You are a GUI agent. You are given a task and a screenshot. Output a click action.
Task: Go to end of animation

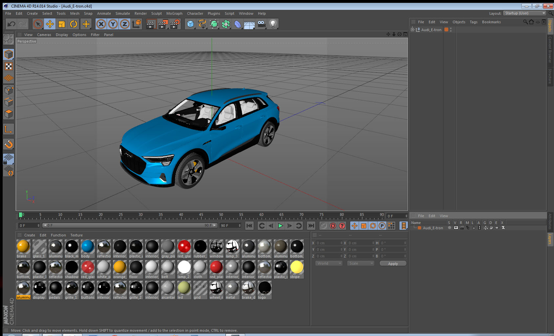coord(311,226)
